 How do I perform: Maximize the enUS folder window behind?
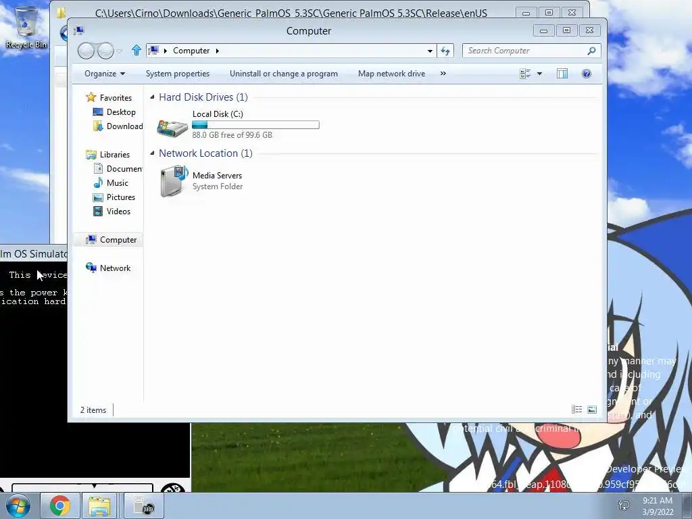(x=549, y=12)
